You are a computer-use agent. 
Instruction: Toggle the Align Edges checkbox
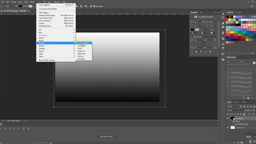tap(94, 6)
